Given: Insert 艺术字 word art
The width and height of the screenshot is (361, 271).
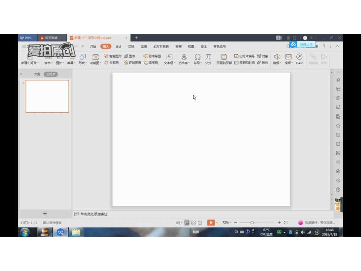Looking at the screenshot, I should click(184, 59).
